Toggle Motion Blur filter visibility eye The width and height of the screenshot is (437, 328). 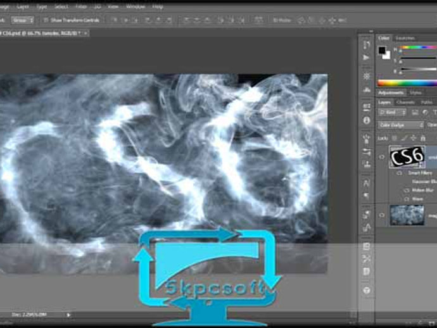pos(407,191)
